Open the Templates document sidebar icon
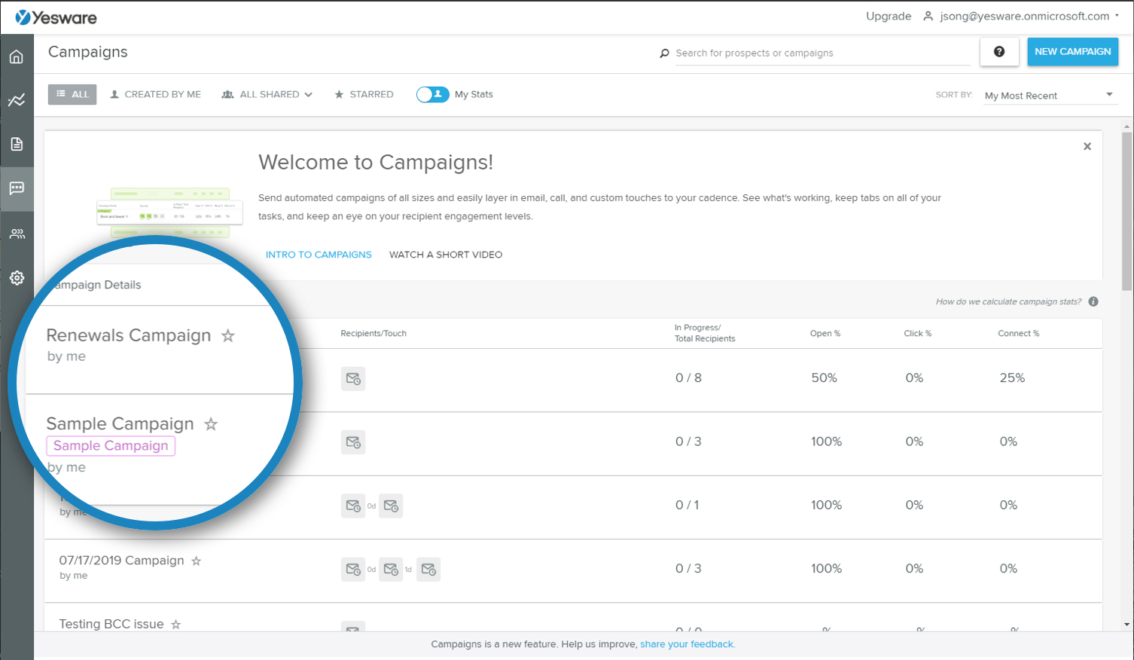Screen dimensions: 1134x660 click(x=17, y=145)
